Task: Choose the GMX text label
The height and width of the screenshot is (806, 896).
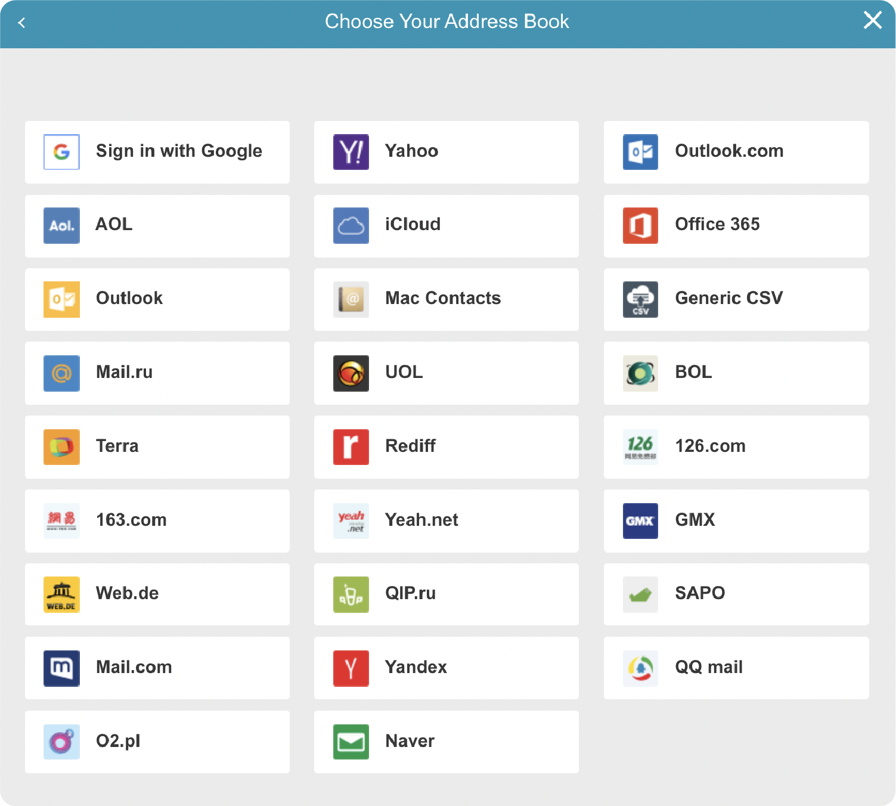Action: point(695,520)
